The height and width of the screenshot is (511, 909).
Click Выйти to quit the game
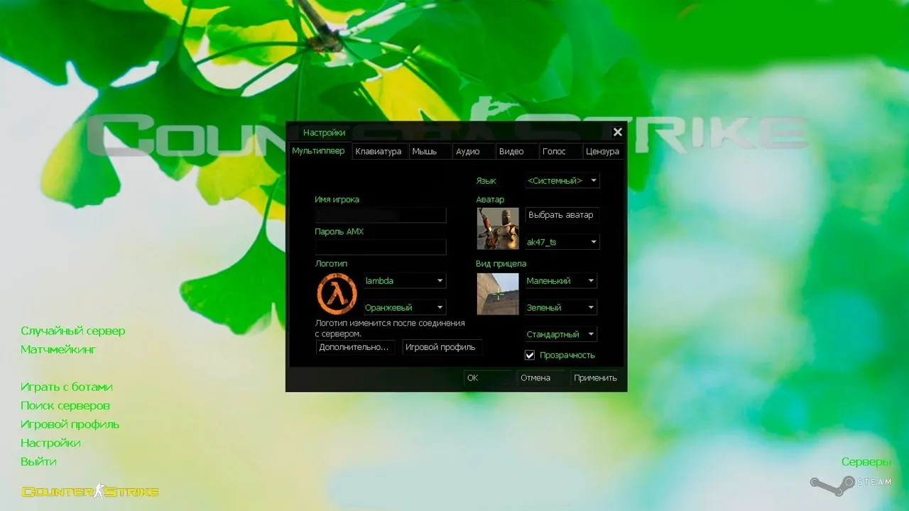[x=38, y=461]
